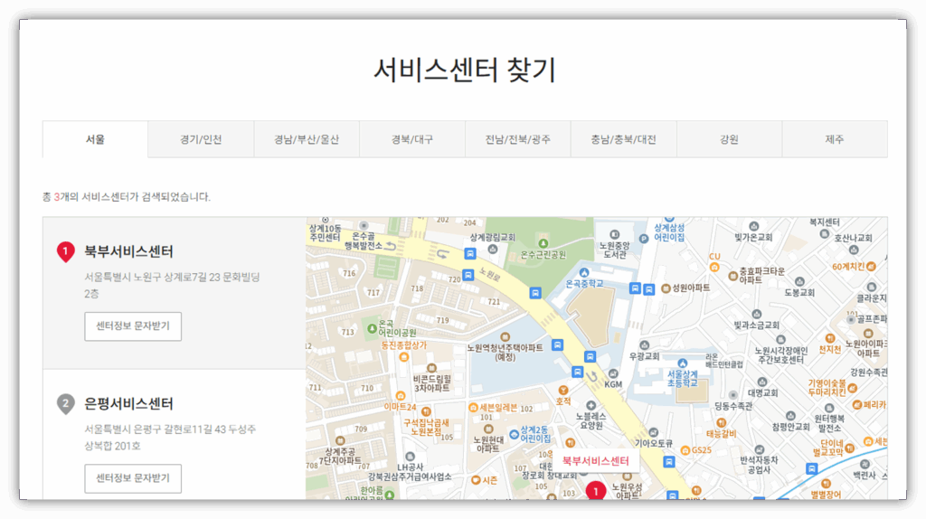Click the 성원아파트 building icon
926x519 pixels.
[666, 288]
